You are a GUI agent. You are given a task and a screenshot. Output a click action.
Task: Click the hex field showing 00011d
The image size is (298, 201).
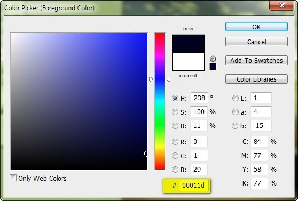(193, 185)
